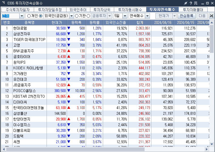Switch to 투자자당일추정 tab
This screenshot has width=215, height=152.
pos(50,10)
